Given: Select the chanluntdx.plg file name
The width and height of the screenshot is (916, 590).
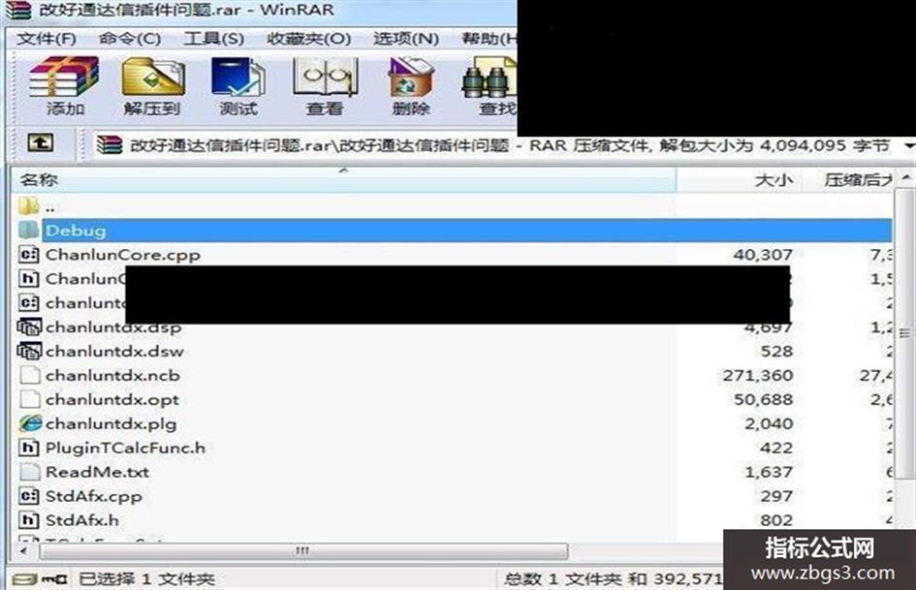Looking at the screenshot, I should (x=111, y=423).
